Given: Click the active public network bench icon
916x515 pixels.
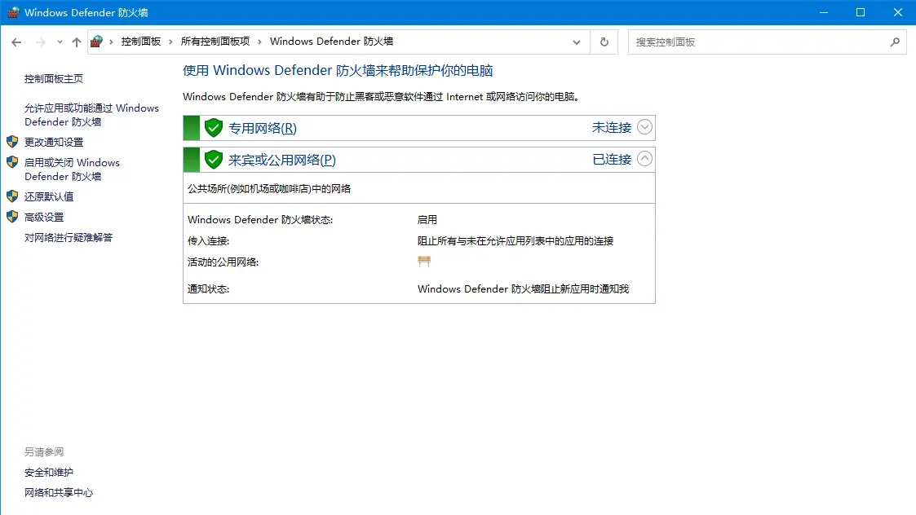Looking at the screenshot, I should pyautogui.click(x=424, y=262).
